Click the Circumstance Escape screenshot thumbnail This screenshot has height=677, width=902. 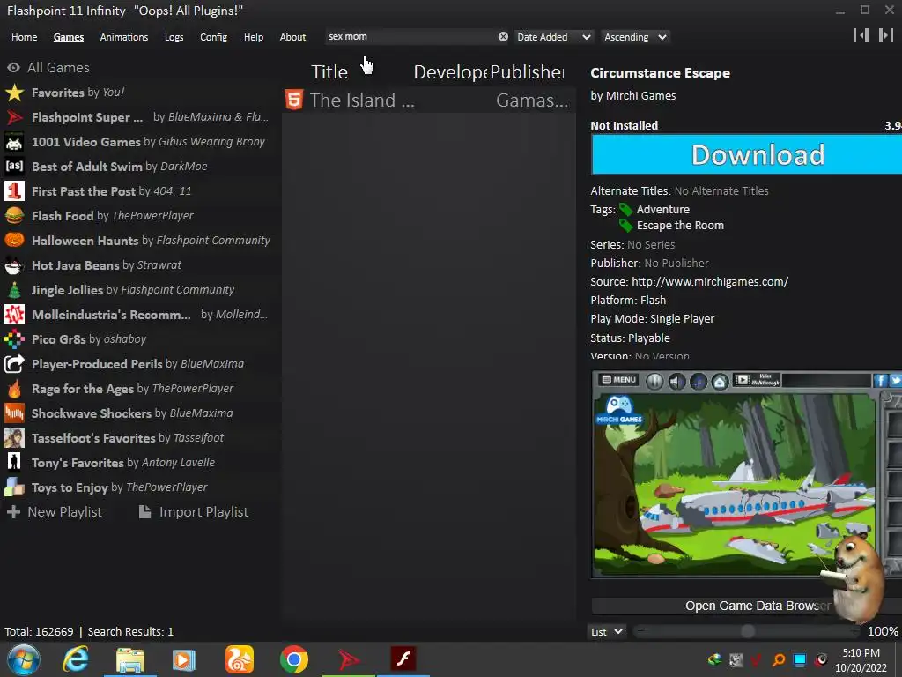click(x=747, y=474)
